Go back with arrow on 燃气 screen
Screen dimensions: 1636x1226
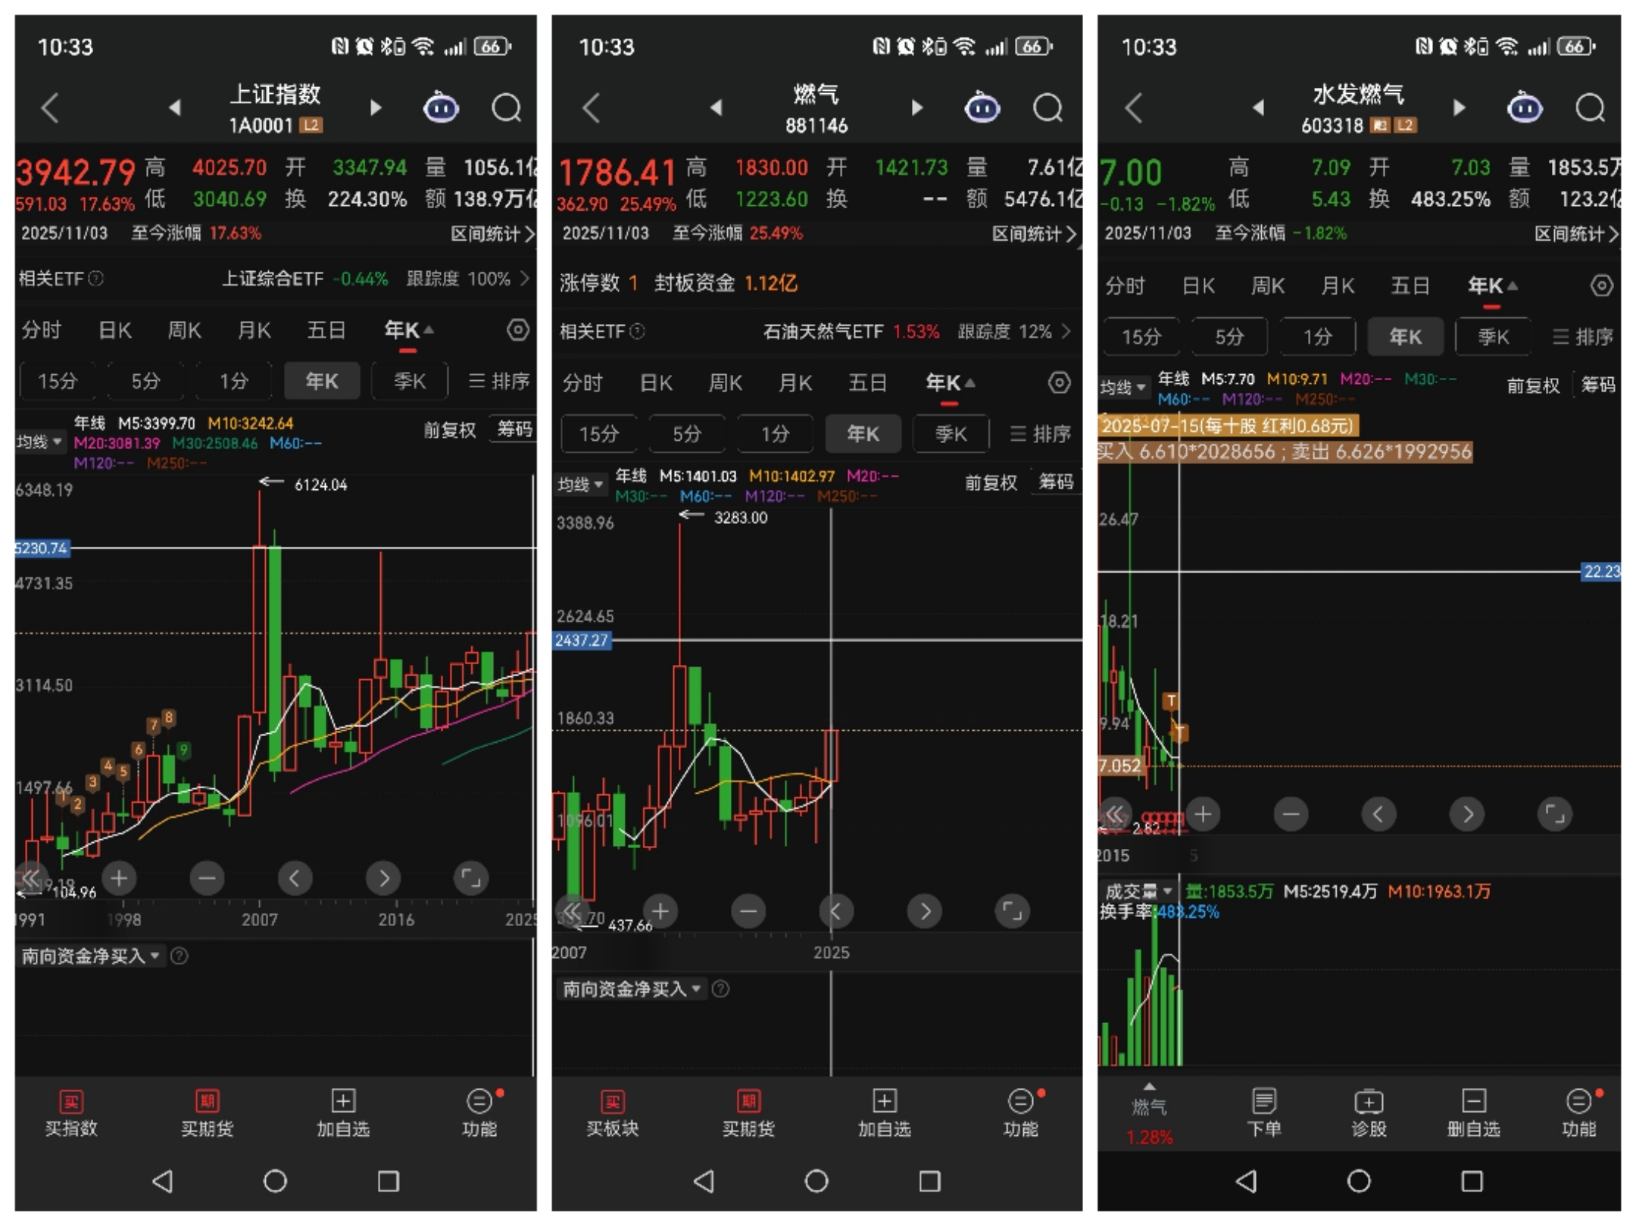click(592, 108)
